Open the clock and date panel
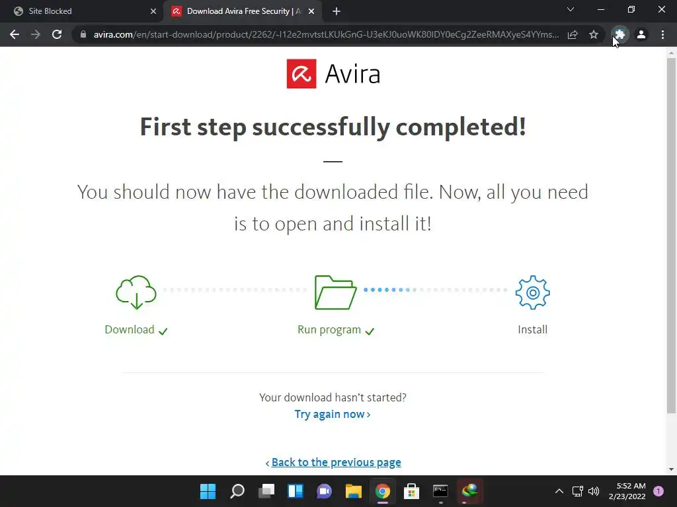Image resolution: width=677 pixels, height=507 pixels. [x=627, y=490]
